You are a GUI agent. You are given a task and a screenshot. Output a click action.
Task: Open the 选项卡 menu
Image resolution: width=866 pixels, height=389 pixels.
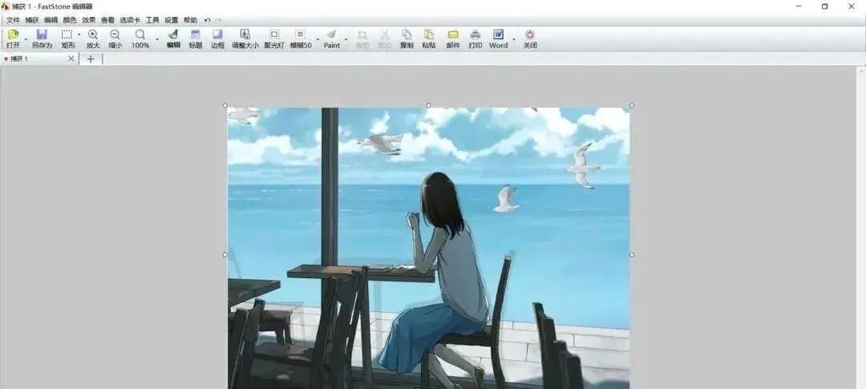point(130,20)
